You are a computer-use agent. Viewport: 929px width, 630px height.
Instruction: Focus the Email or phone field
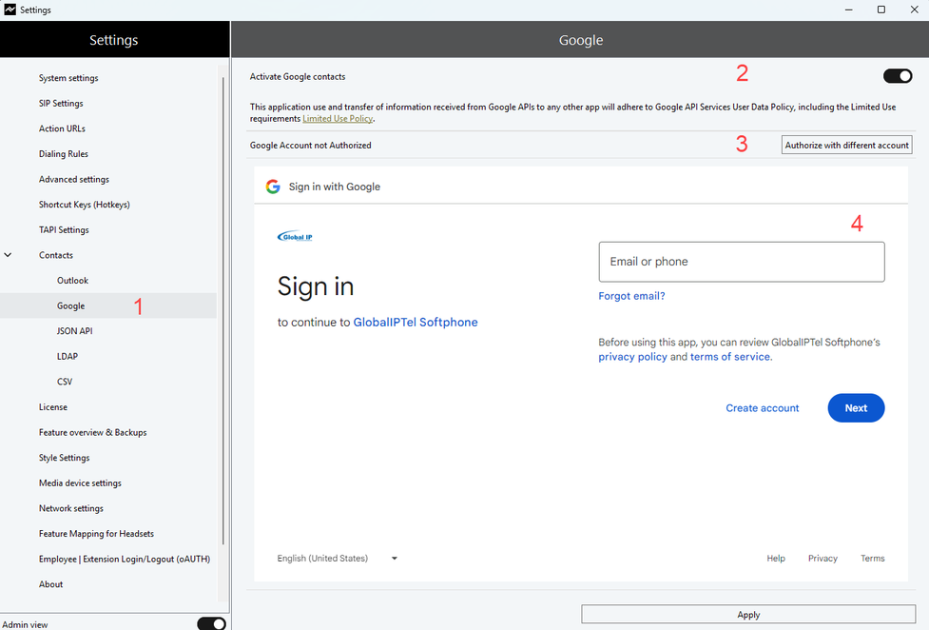point(742,262)
